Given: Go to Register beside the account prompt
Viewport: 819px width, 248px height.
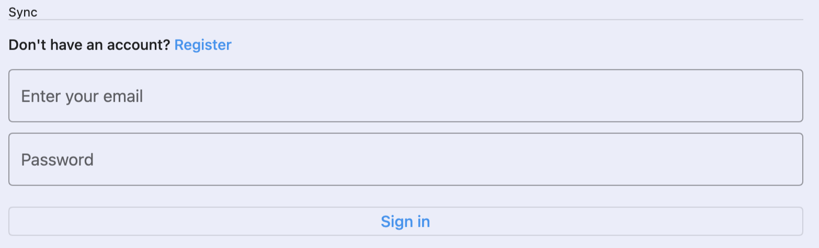Looking at the screenshot, I should tap(203, 45).
